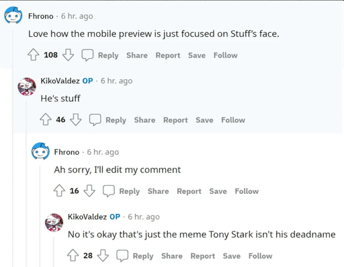Downvote the comment with 108 points

tap(68, 55)
